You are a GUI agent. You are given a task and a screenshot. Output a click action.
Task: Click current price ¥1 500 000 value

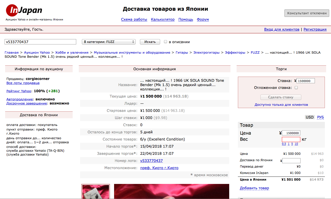point(151,96)
